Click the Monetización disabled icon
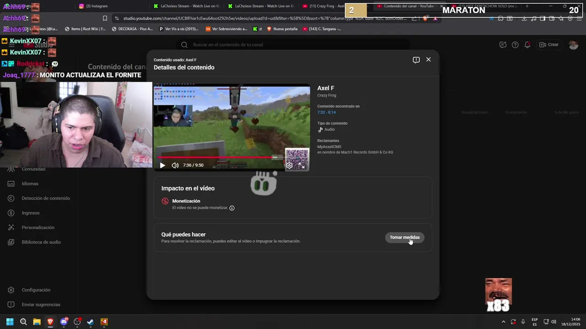The image size is (586, 329). coord(165,201)
